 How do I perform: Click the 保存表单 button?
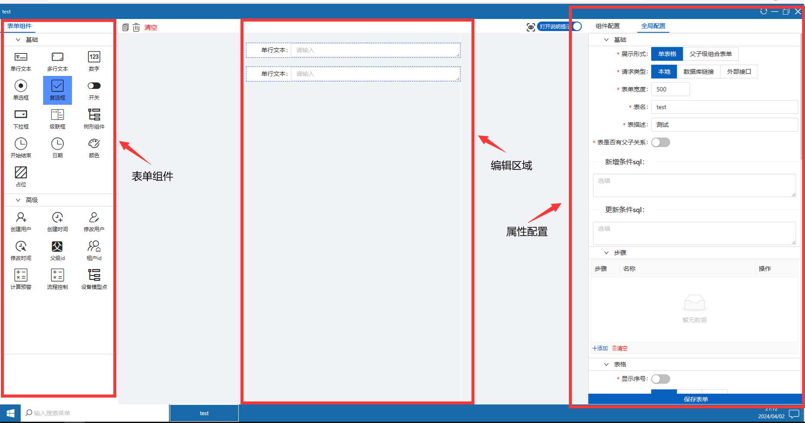(x=695, y=399)
